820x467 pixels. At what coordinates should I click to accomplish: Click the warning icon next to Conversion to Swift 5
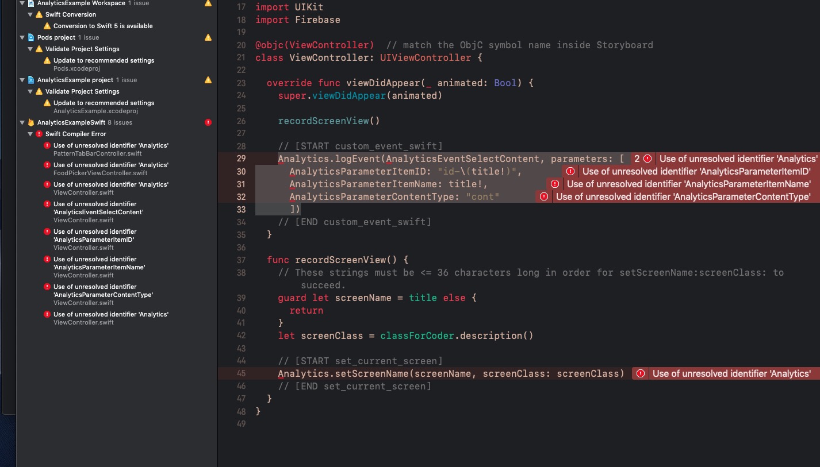pos(47,26)
